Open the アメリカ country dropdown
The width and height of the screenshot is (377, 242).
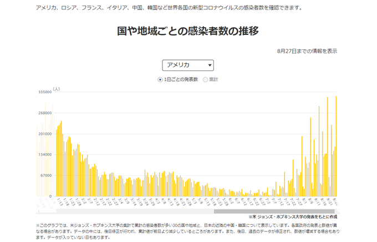pos(188,65)
